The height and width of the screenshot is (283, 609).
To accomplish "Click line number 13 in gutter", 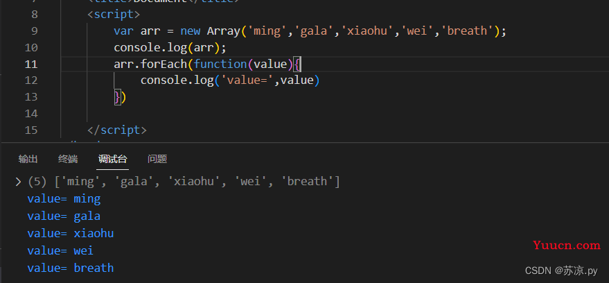I will (x=31, y=97).
